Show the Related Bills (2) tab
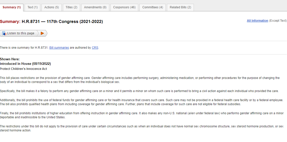The height and width of the screenshot is (142, 287). click(180, 7)
